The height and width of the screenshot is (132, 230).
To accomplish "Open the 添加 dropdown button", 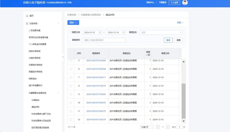I will point(73,22).
